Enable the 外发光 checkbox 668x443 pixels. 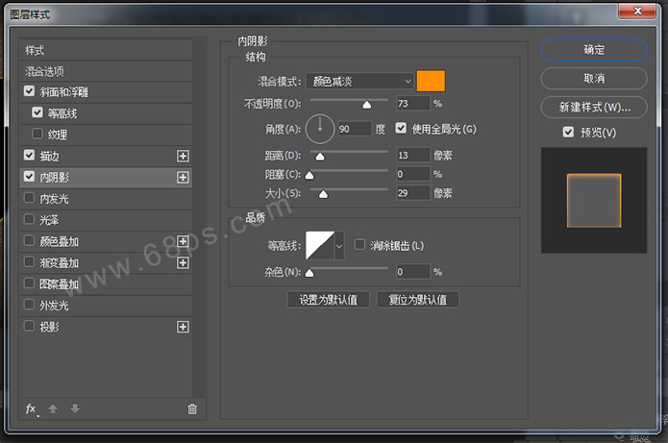point(29,304)
